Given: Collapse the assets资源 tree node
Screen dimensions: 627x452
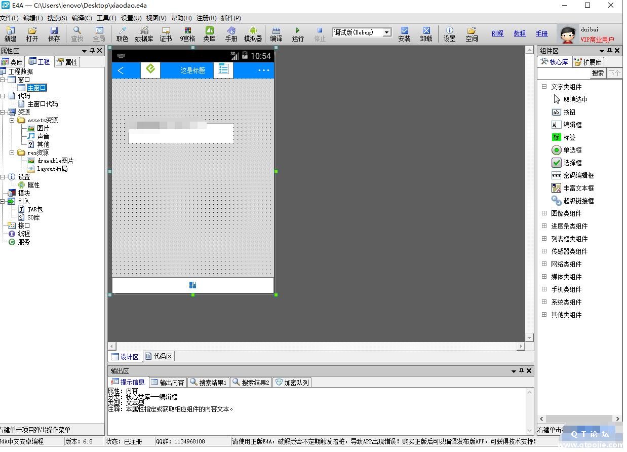Looking at the screenshot, I should [12, 120].
